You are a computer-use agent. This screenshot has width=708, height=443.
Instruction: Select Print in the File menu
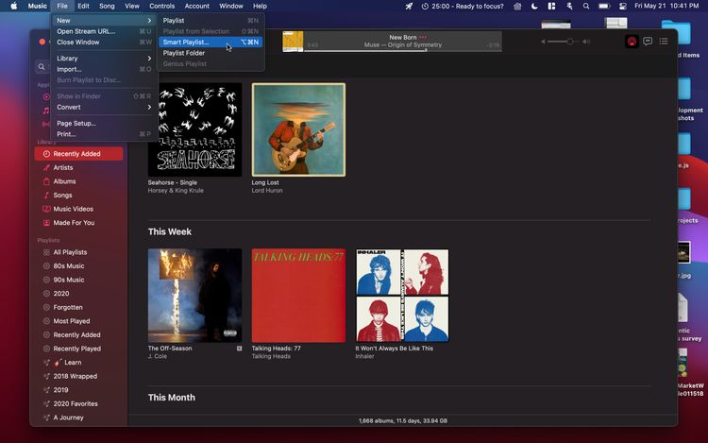104,134
